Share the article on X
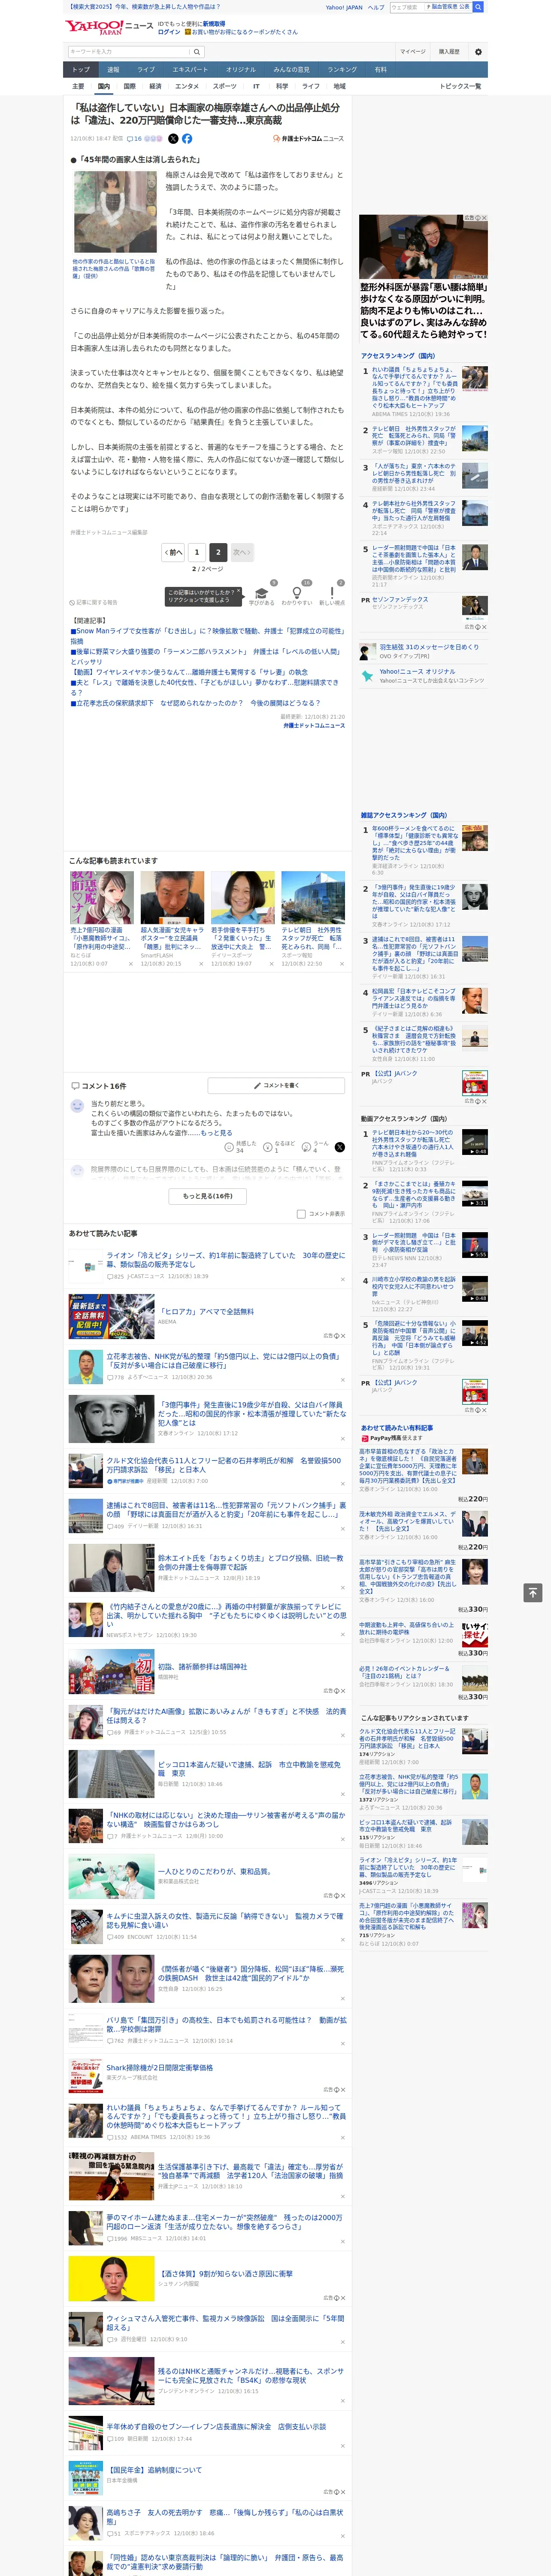Image resolution: width=551 pixels, height=2576 pixels. pyautogui.click(x=173, y=139)
